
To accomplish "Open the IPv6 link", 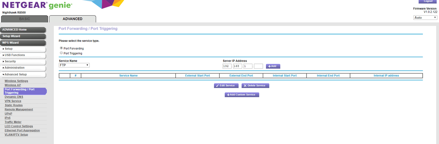I will click(x=7, y=118).
